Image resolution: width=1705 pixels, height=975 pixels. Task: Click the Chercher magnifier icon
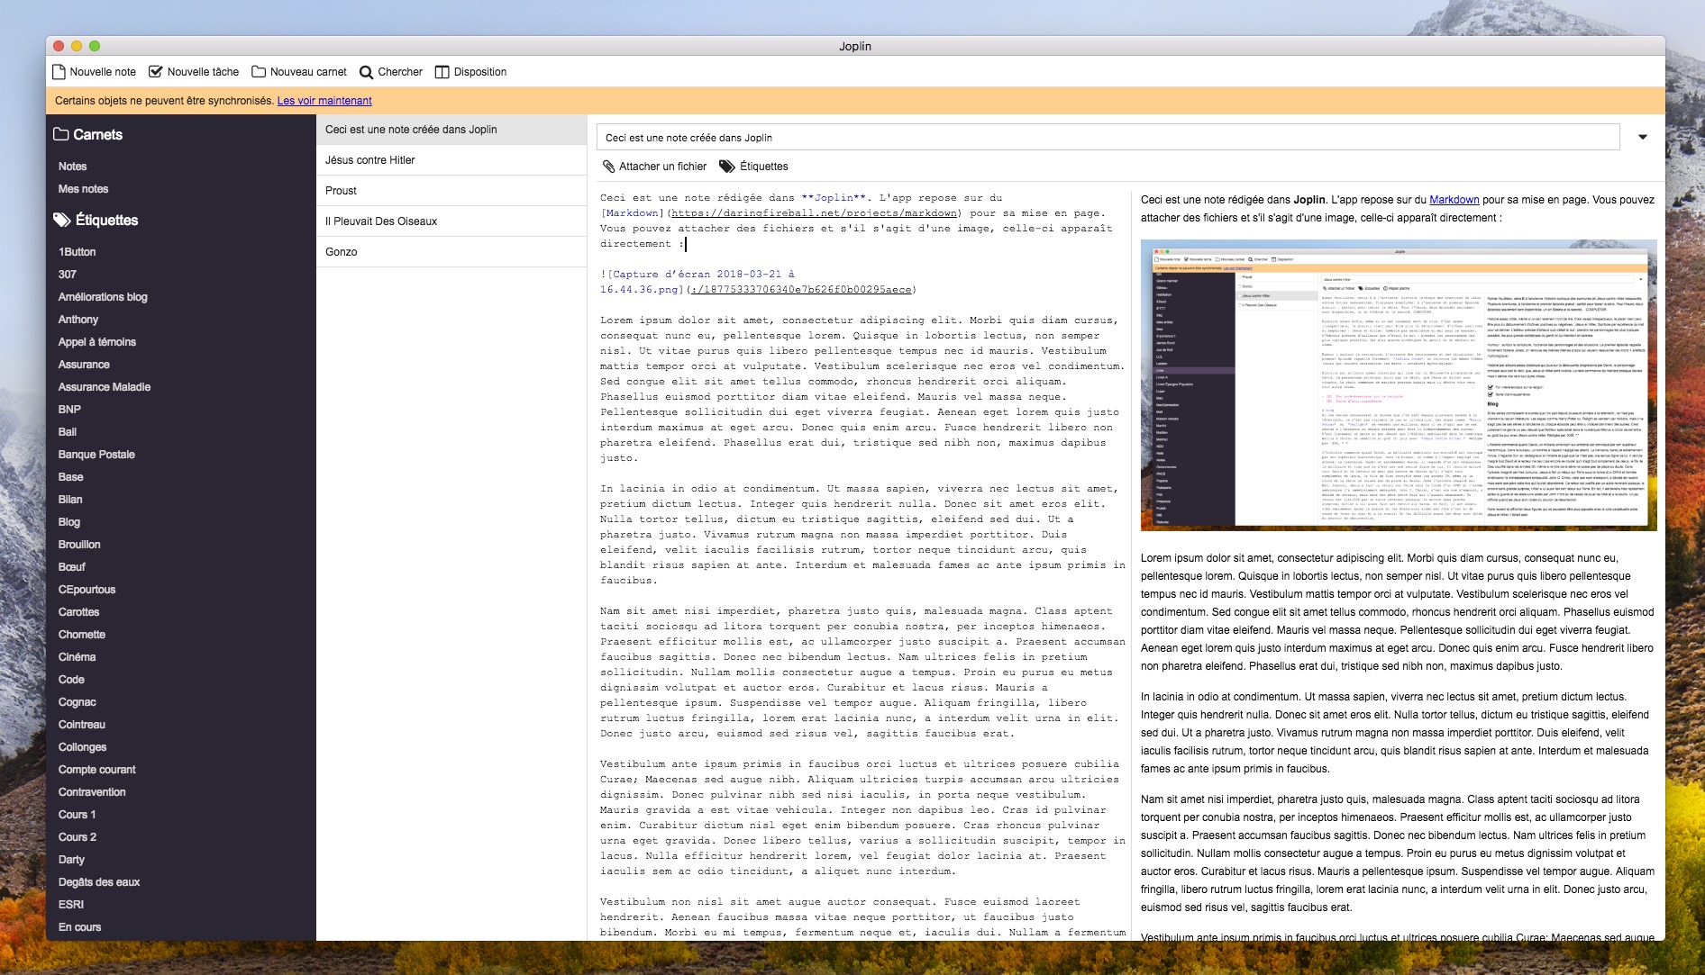(x=366, y=72)
